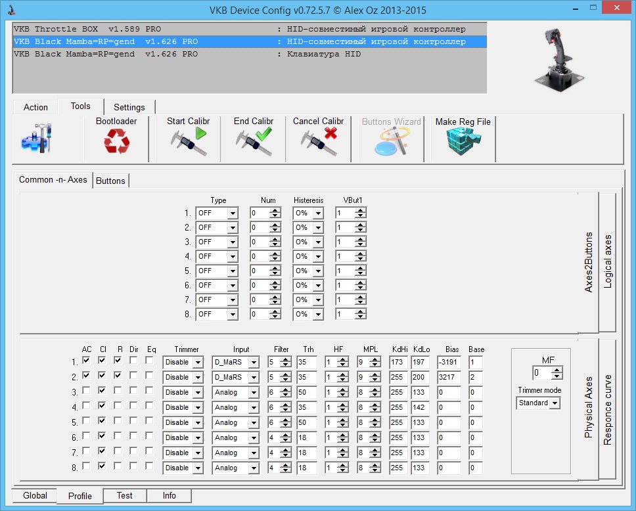Uncheck Cl checkbox for axis 8
The image size is (636, 511).
pos(102,466)
